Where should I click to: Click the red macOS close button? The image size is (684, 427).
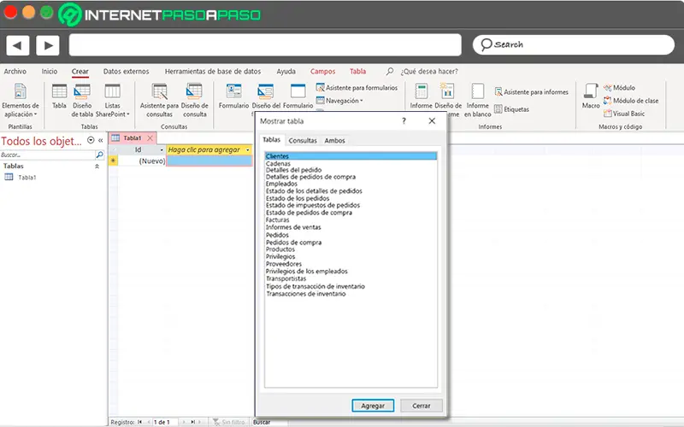point(10,12)
